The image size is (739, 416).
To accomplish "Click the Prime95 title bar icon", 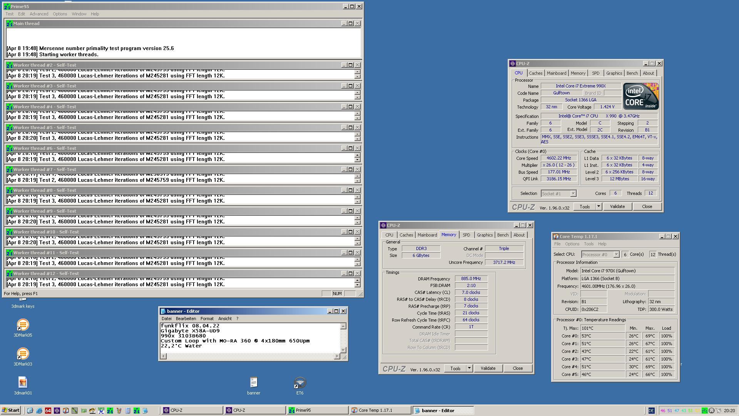I will click(7, 7).
